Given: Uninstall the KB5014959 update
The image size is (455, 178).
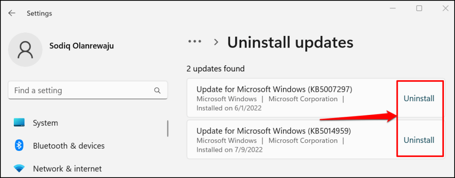Looking at the screenshot, I should [x=419, y=140].
